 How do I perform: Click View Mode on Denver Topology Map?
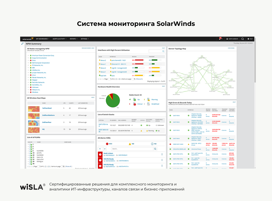pos(231,48)
